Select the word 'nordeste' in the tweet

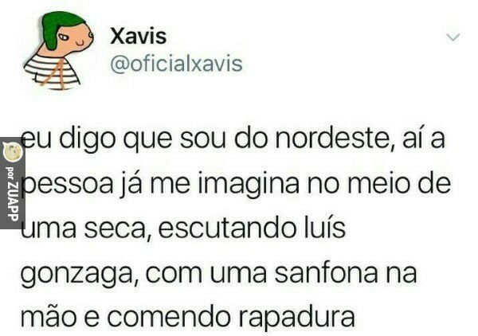point(334,139)
